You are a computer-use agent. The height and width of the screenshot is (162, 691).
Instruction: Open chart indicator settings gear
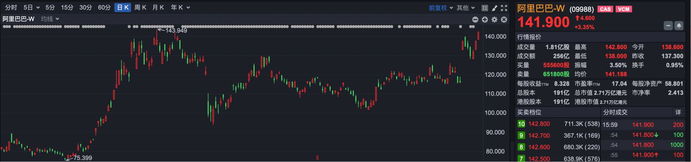[494, 20]
